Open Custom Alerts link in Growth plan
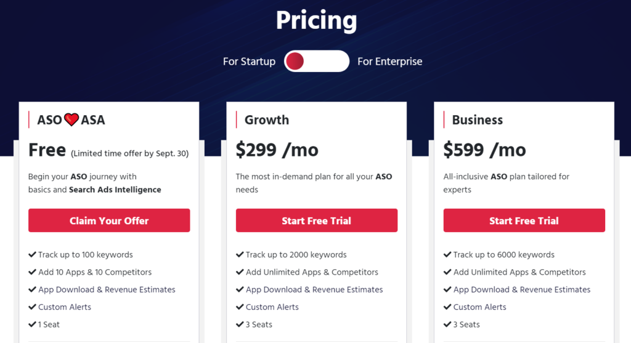 click(x=272, y=307)
